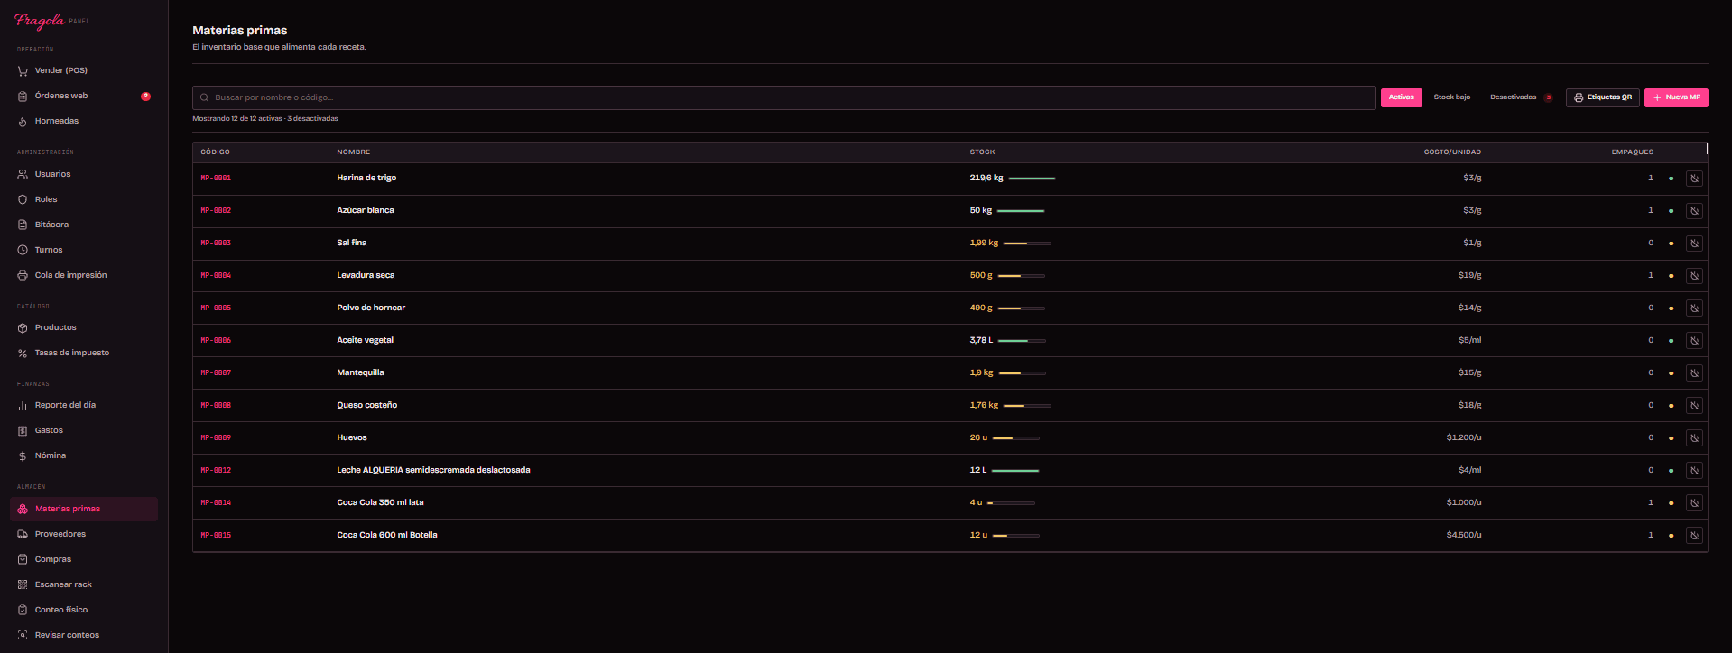Image resolution: width=1732 pixels, height=653 pixels.
Task: Go to Productos catalog
Action: tap(83, 327)
